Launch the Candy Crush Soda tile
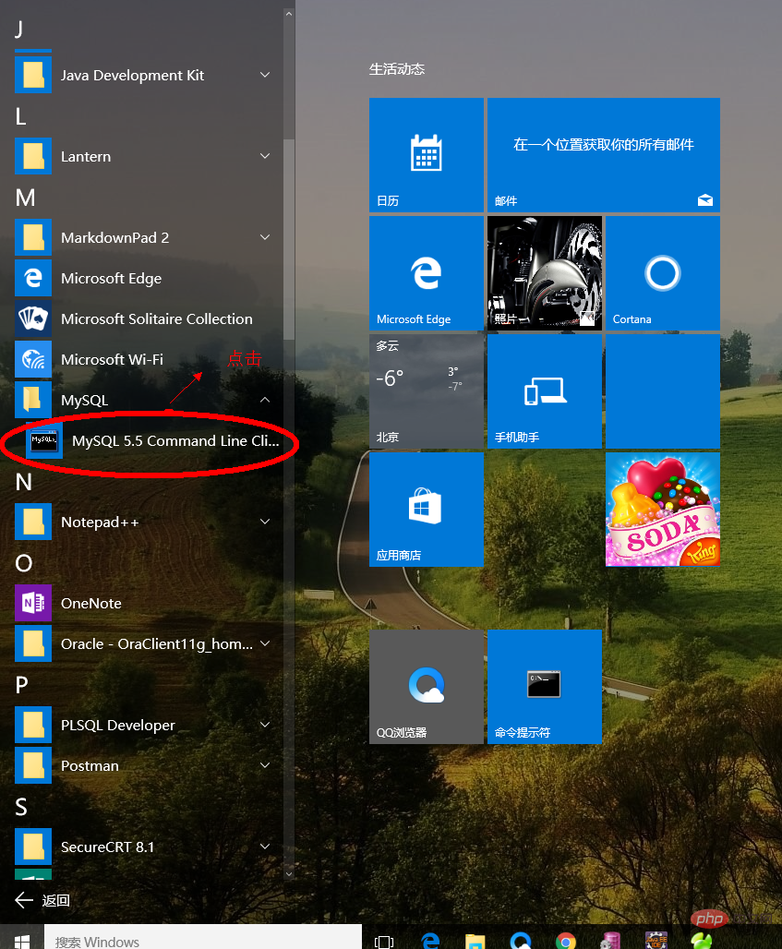 662,510
